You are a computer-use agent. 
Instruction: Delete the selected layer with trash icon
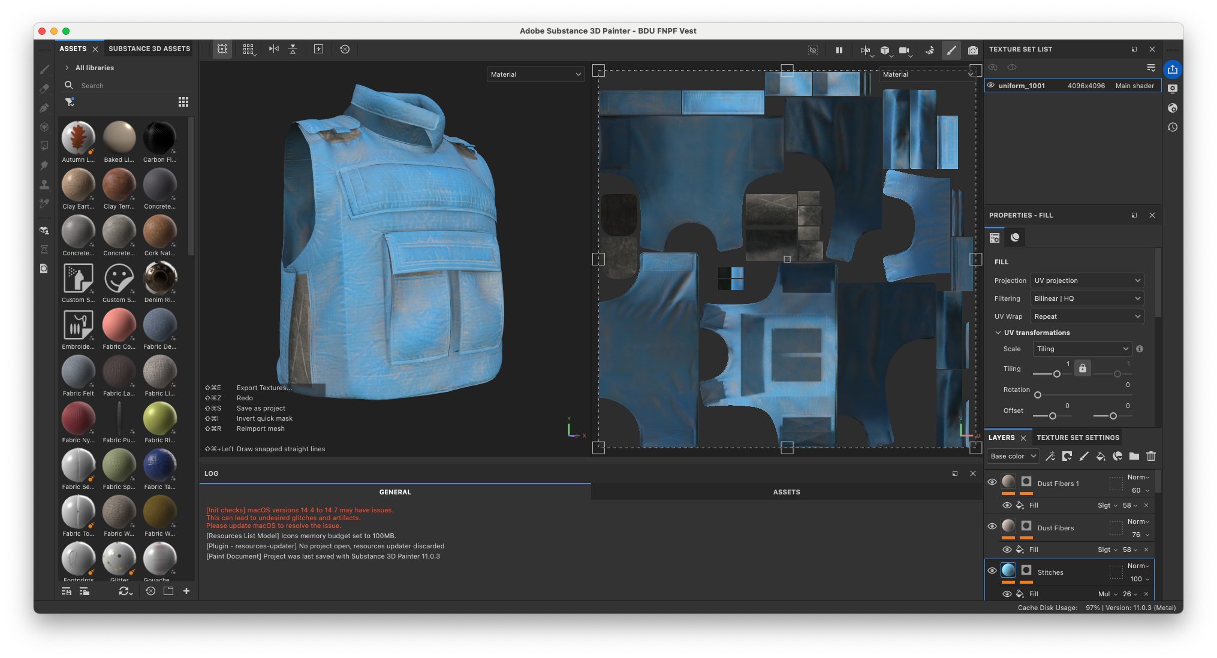pyautogui.click(x=1151, y=456)
